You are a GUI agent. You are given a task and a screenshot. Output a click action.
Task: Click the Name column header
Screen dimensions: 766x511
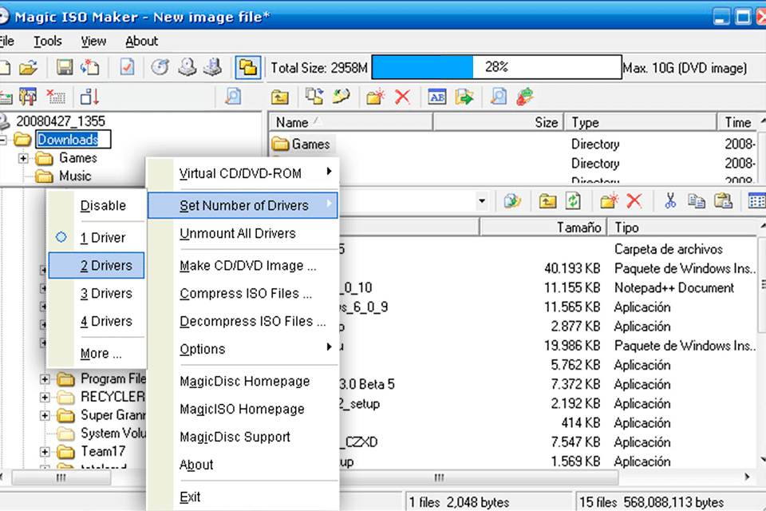[x=350, y=122]
